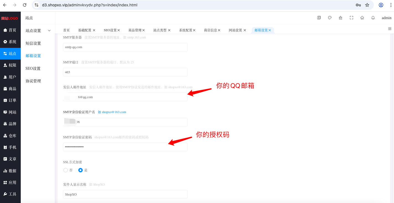Open the 品牌 sidebar section
394x203 pixels.
tap(10, 124)
